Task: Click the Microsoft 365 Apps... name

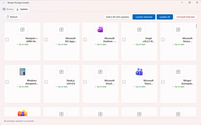Action: pos(71,40)
